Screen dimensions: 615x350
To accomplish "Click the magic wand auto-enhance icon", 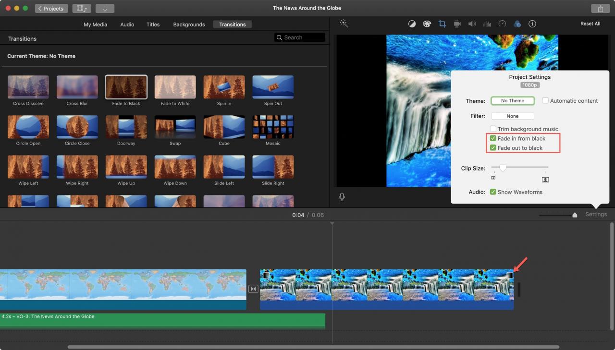I will 344,23.
